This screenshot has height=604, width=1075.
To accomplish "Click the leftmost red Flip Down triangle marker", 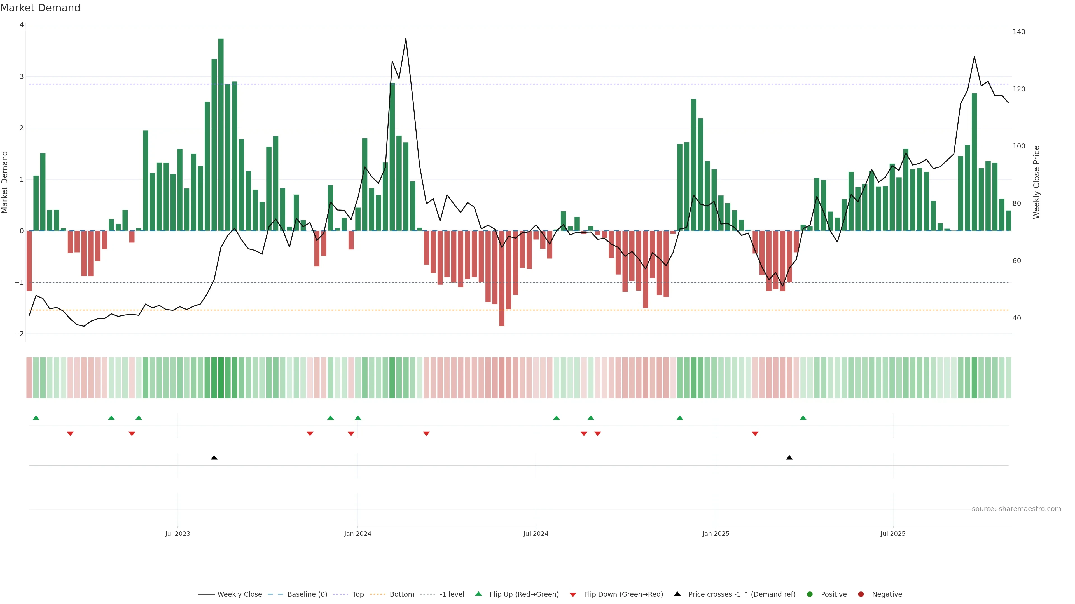I will tap(70, 434).
